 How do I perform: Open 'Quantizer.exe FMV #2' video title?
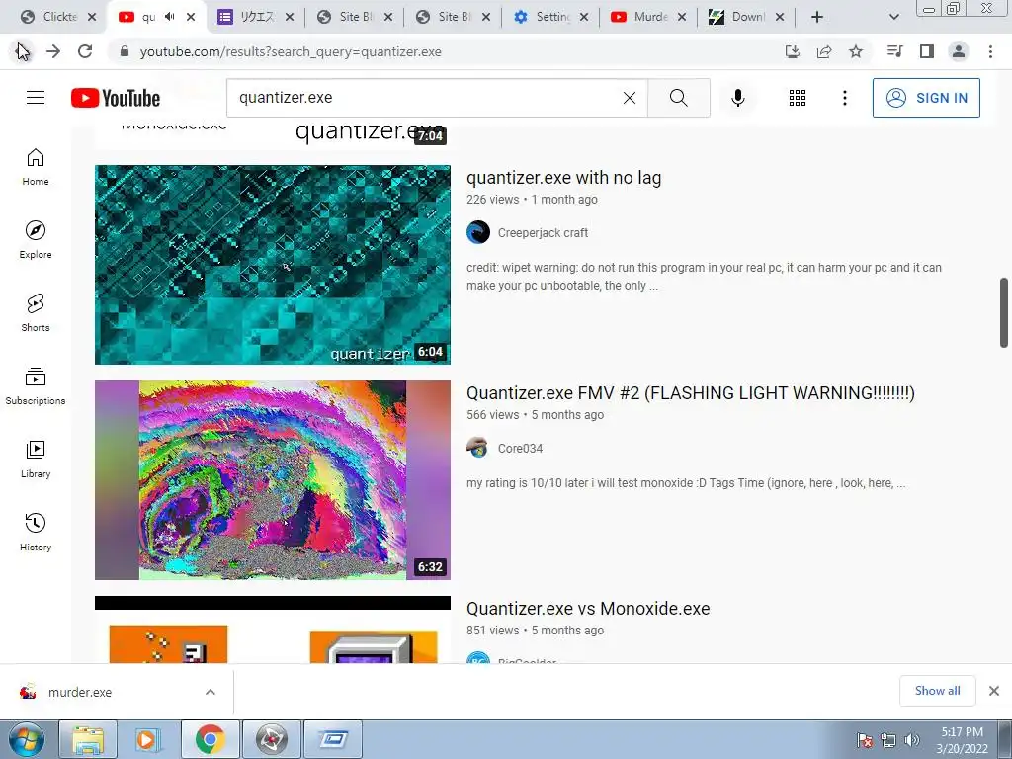(x=691, y=393)
